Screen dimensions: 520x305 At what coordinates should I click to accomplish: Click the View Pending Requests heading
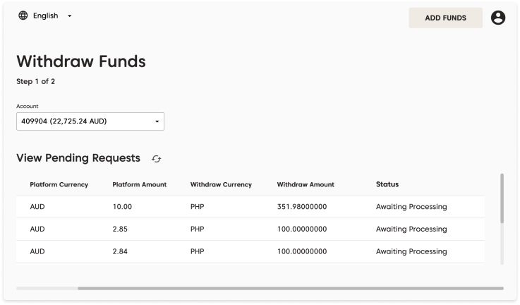tap(78, 158)
